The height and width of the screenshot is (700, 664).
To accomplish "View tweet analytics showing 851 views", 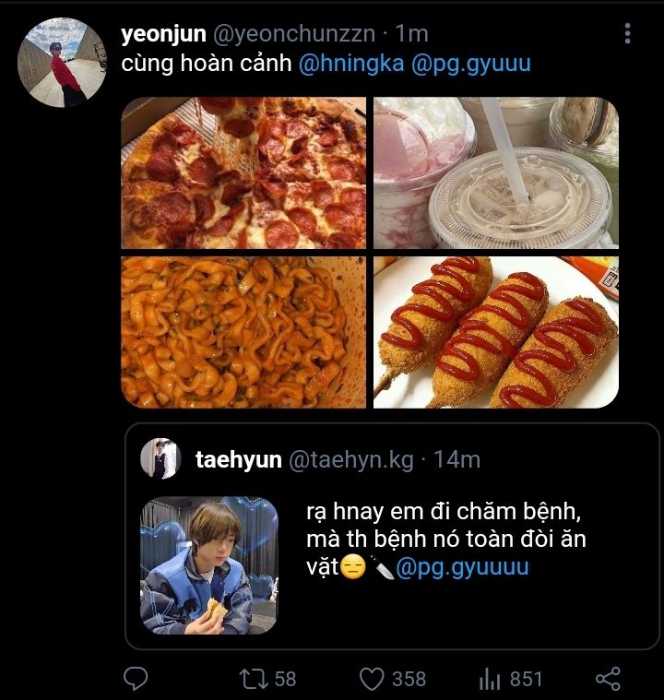I will tap(489, 679).
